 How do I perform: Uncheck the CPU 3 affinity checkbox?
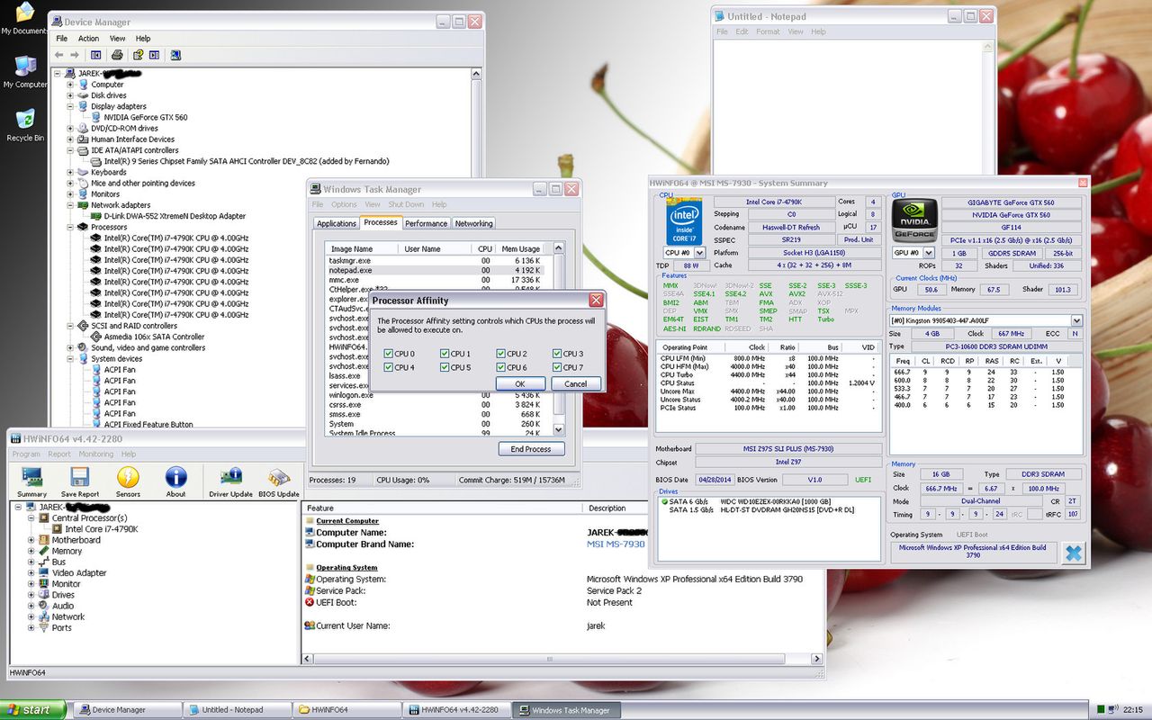point(557,354)
